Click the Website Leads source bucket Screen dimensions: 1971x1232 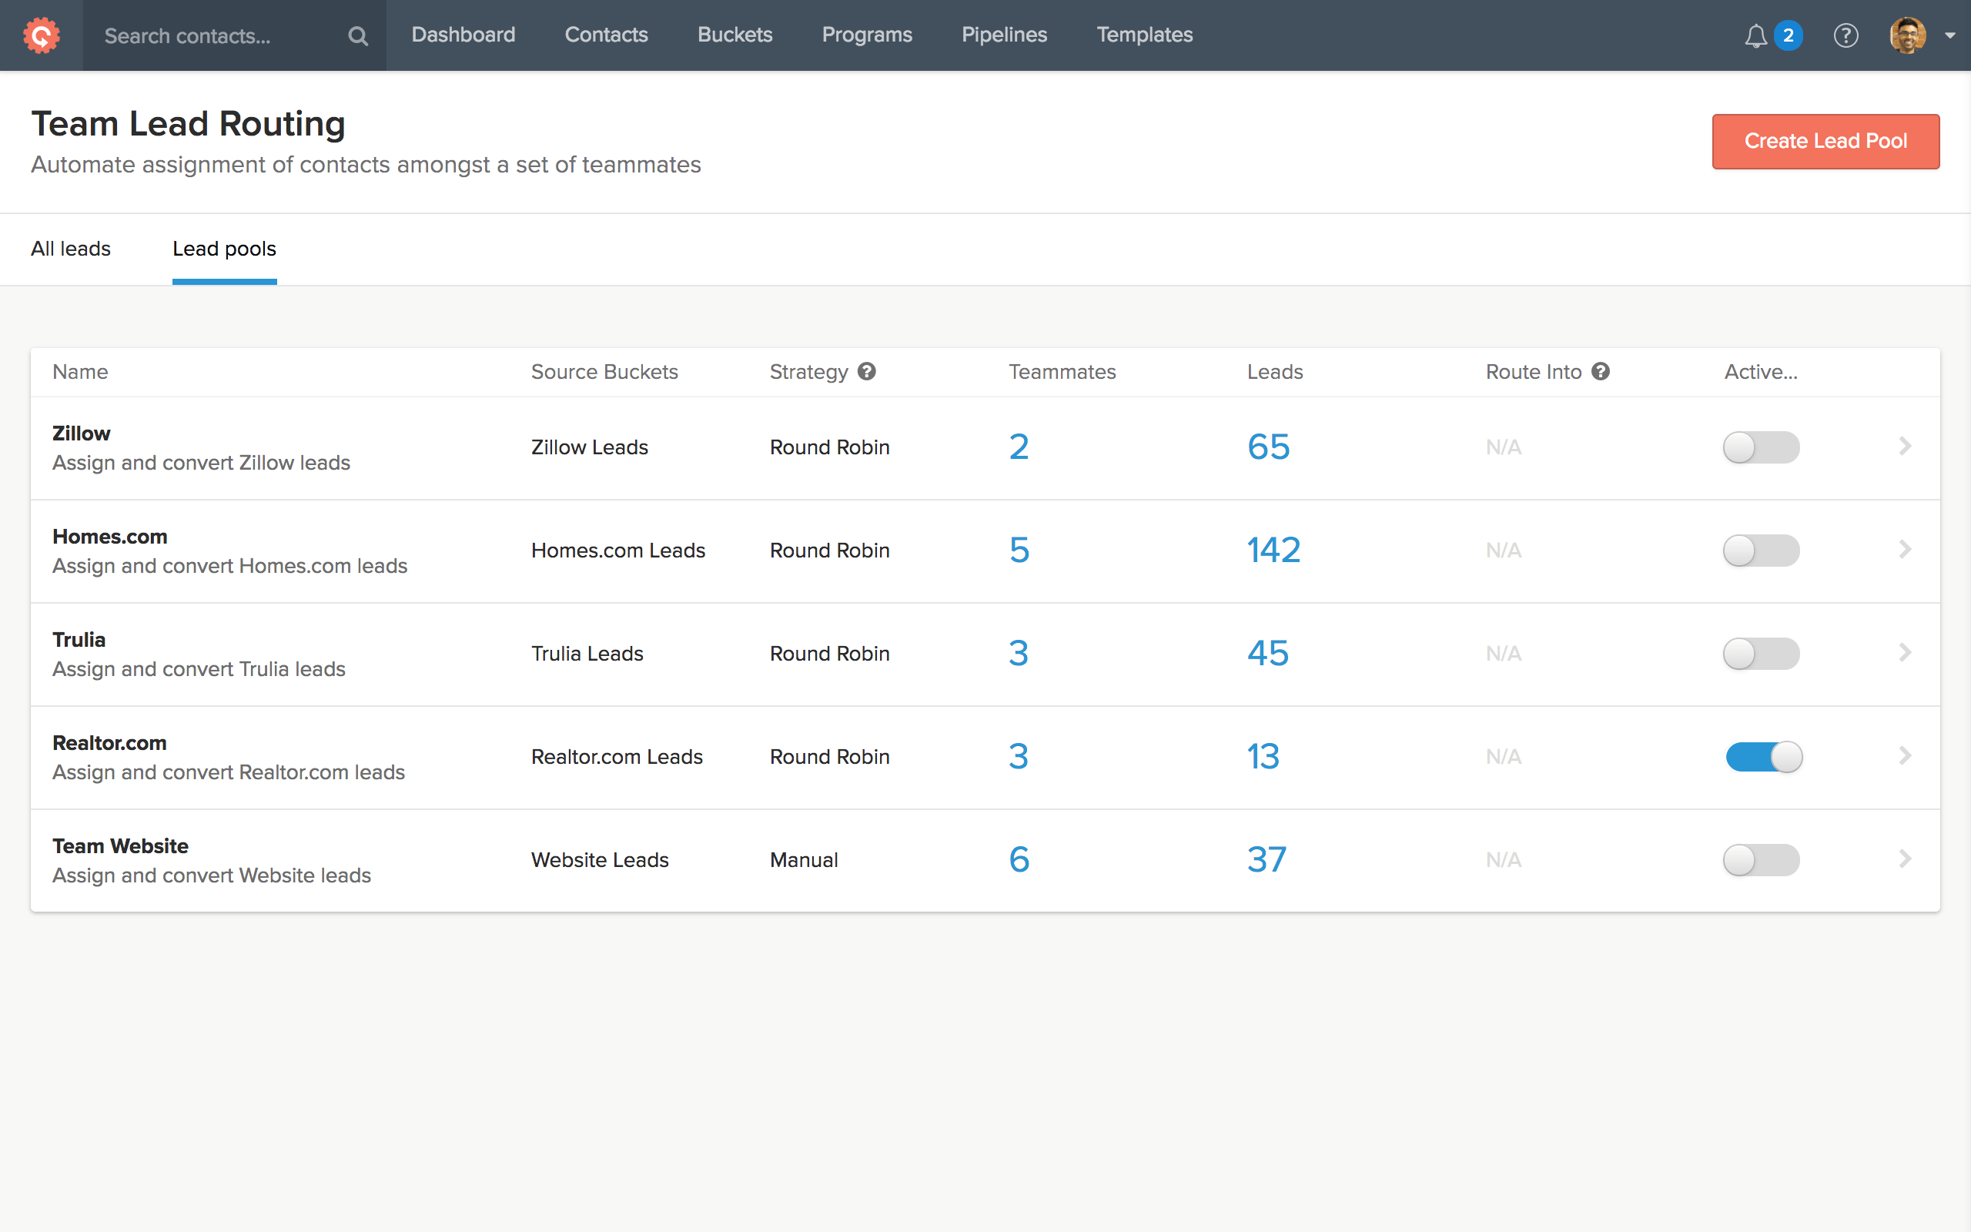pyautogui.click(x=600, y=859)
